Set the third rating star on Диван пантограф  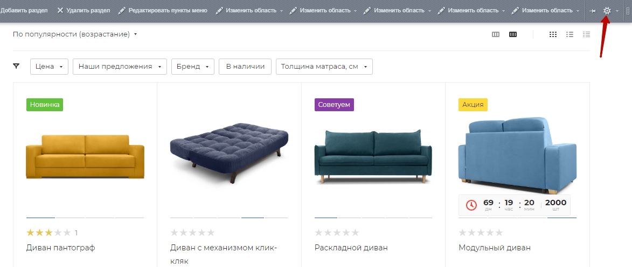coord(49,233)
